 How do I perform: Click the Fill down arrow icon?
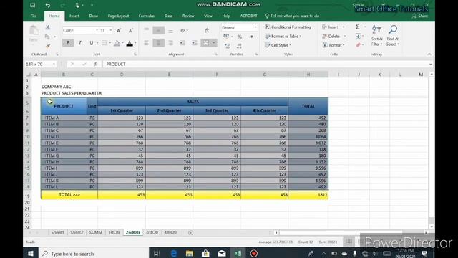coord(358,36)
